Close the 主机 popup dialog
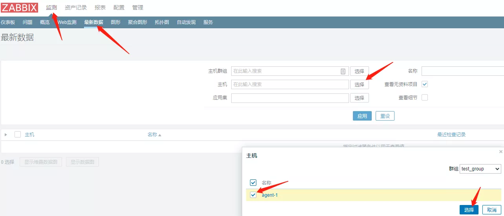 500,152
